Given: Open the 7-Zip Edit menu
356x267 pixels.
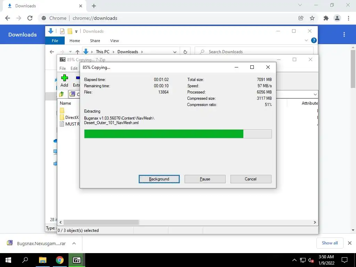Looking at the screenshot, I should point(74,68).
